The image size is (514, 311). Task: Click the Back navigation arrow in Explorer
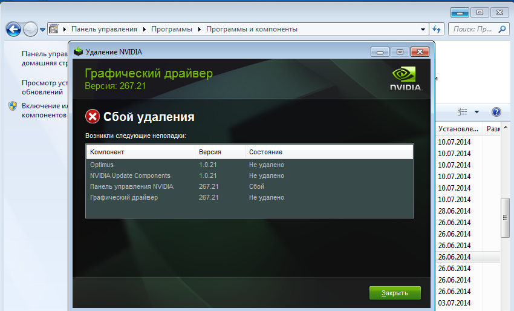pos(13,30)
